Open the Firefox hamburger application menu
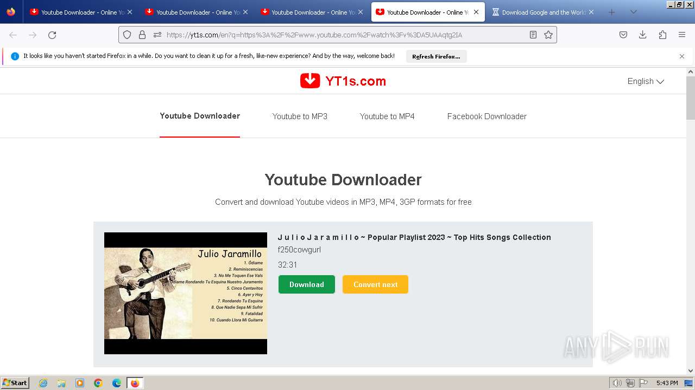The height and width of the screenshot is (390, 695). 682,35
